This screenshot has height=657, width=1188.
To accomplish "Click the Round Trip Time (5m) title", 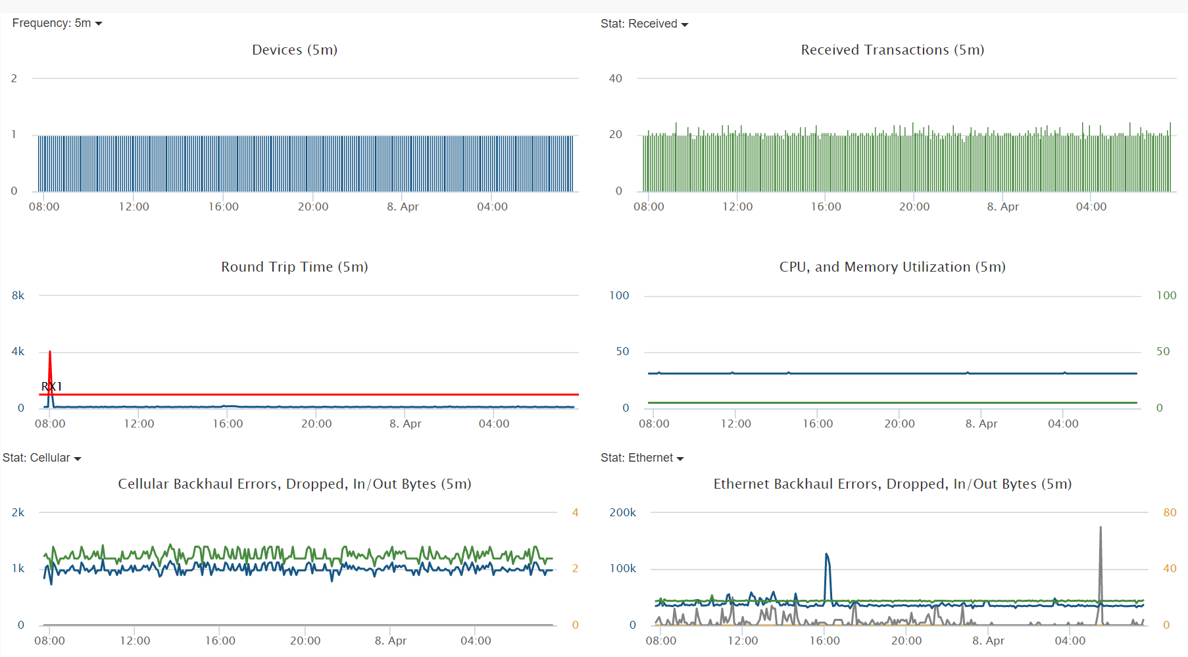I will (295, 267).
